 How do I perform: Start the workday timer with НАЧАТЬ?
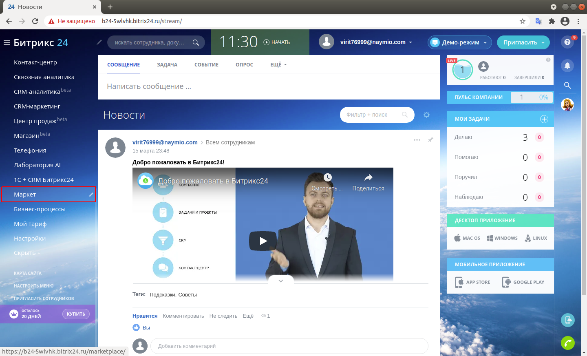pyautogui.click(x=277, y=42)
